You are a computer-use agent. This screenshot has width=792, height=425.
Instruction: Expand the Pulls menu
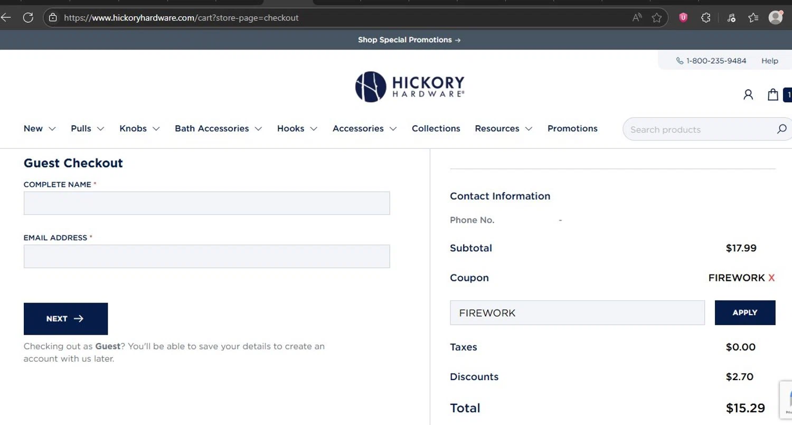click(88, 128)
